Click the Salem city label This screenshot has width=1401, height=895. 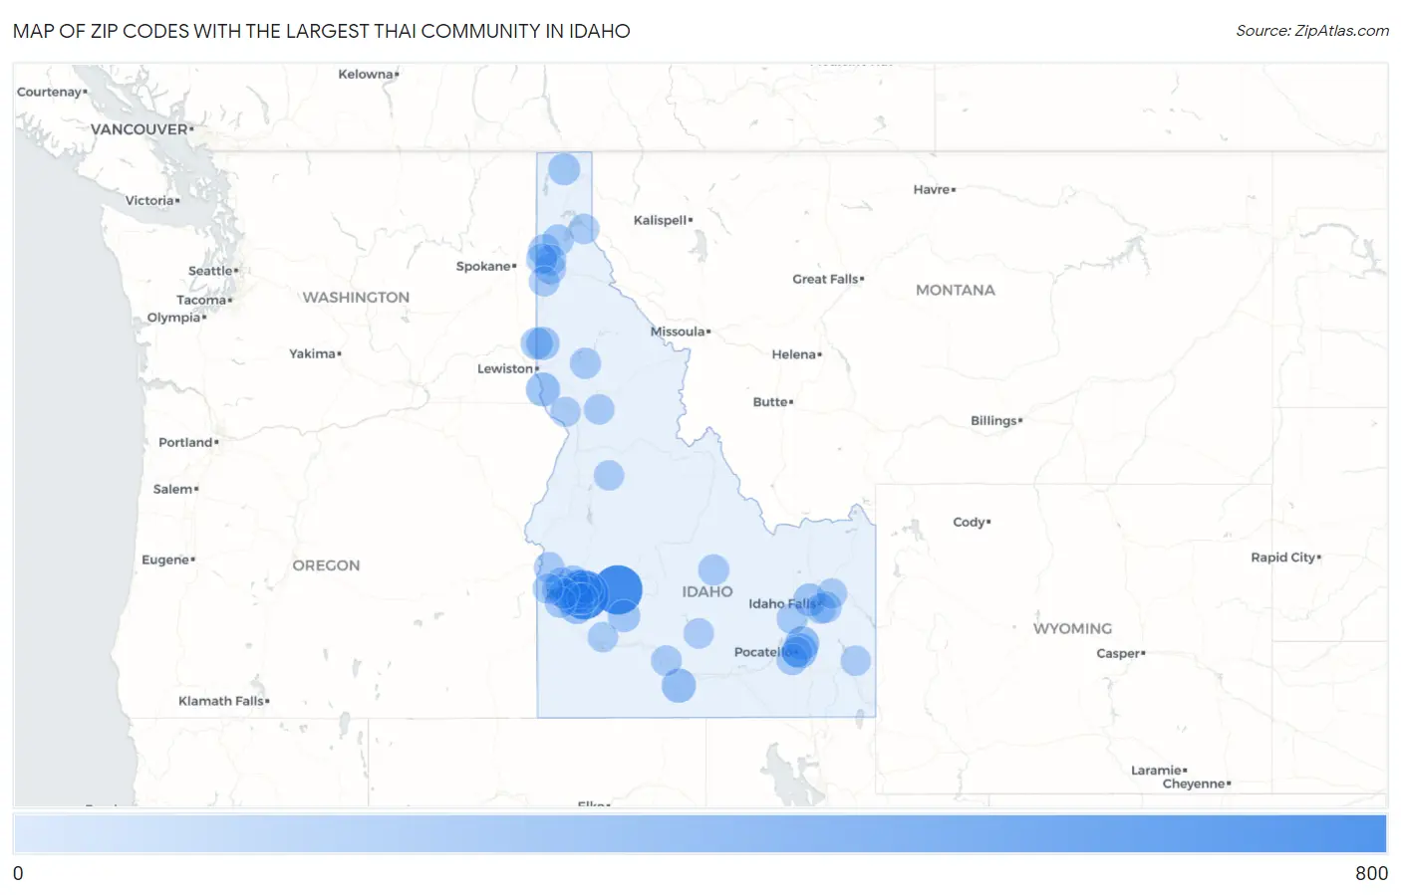[173, 489]
